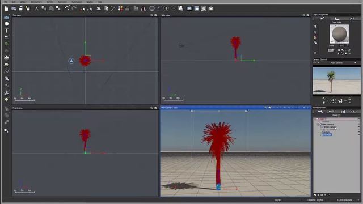The width and height of the screenshot is (363, 204).
Task: Select Ground item in World Browser
Action: pyautogui.click(x=326, y=122)
